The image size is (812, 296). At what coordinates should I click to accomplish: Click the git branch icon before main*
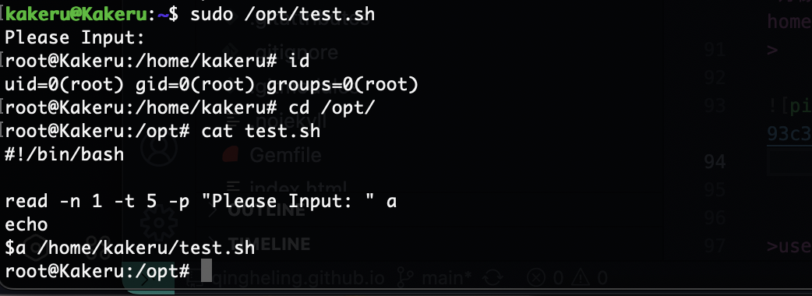405,278
